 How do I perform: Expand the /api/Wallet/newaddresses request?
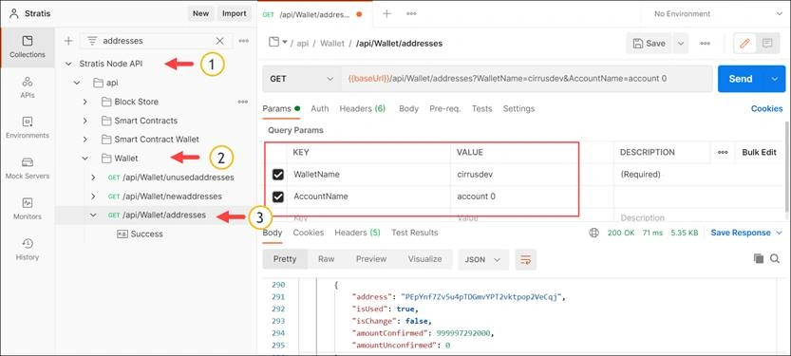pyautogui.click(x=93, y=197)
